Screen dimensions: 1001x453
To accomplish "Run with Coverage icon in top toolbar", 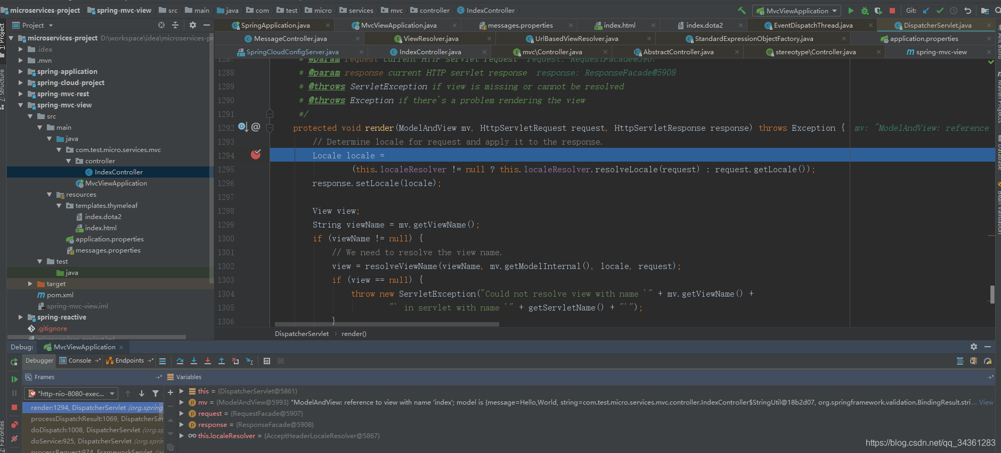I will click(x=878, y=11).
